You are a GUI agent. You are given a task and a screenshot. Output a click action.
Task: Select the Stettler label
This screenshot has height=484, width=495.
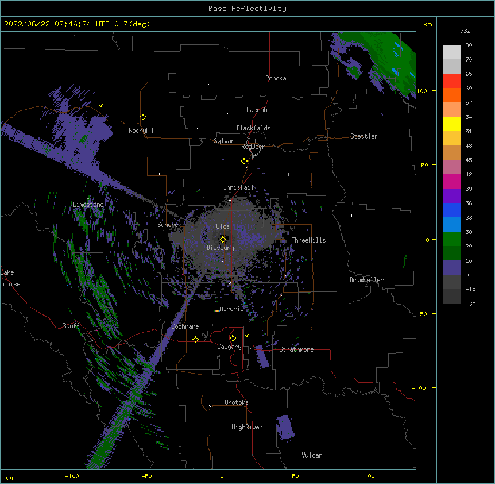click(364, 136)
